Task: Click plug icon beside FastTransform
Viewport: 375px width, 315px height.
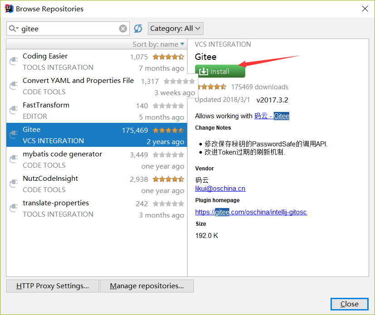Action: pyautogui.click(x=14, y=110)
